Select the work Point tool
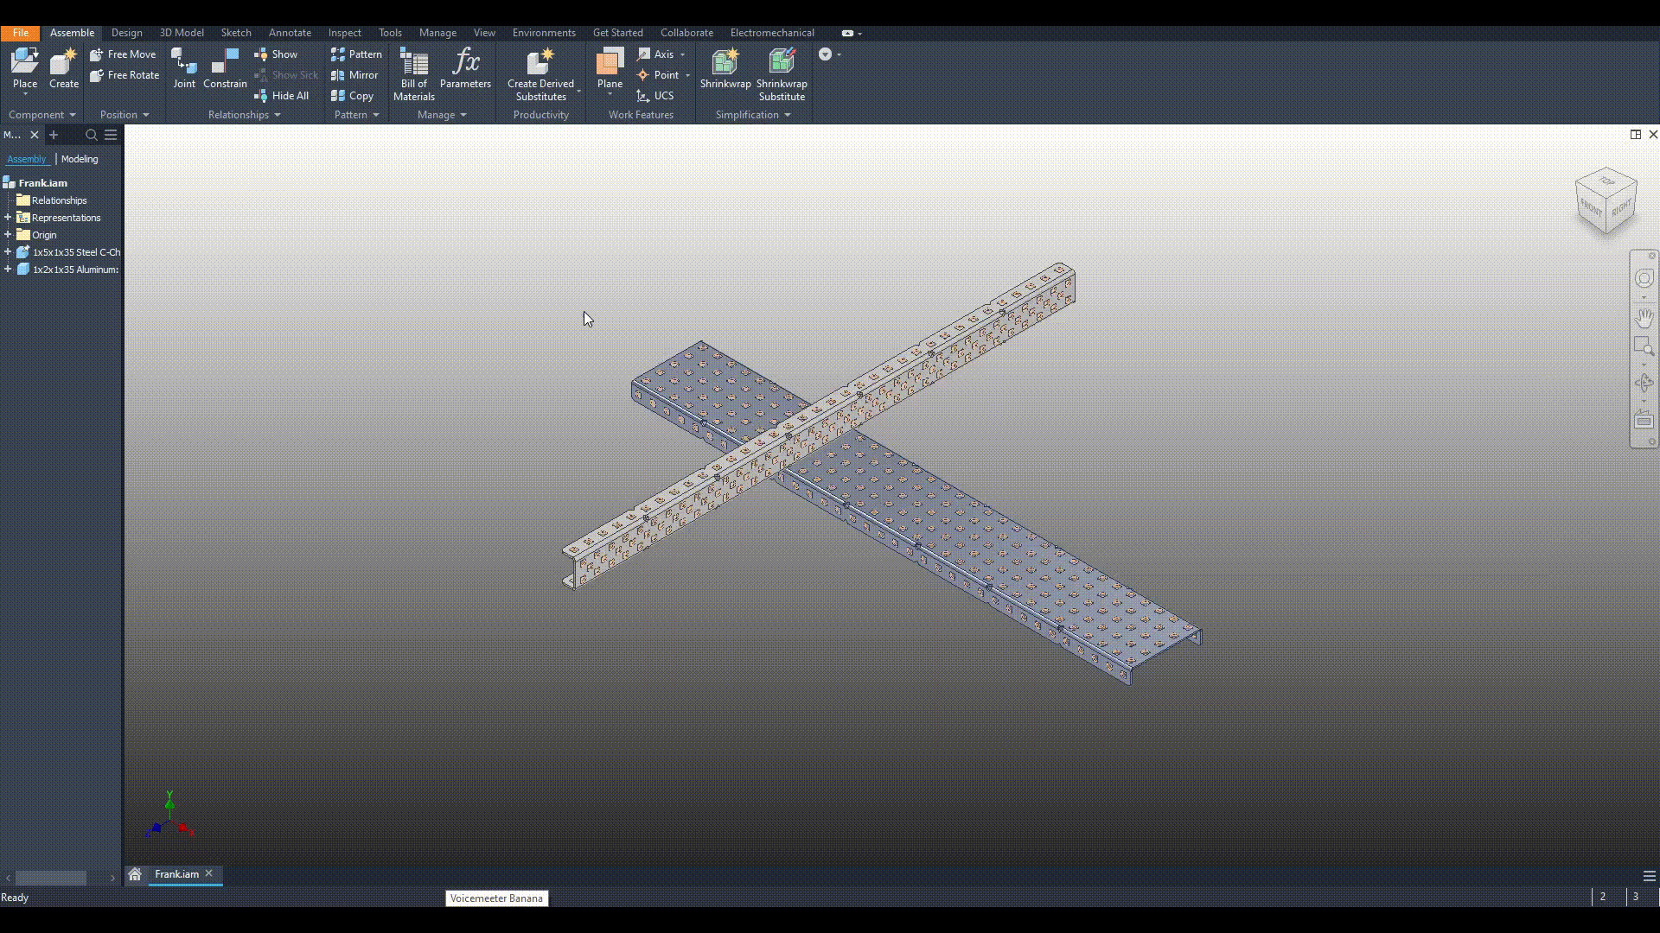 point(658,75)
